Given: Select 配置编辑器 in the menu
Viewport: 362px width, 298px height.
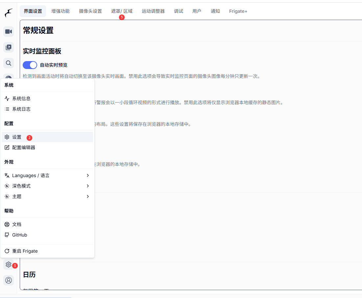Looking at the screenshot, I should [x=23, y=147].
